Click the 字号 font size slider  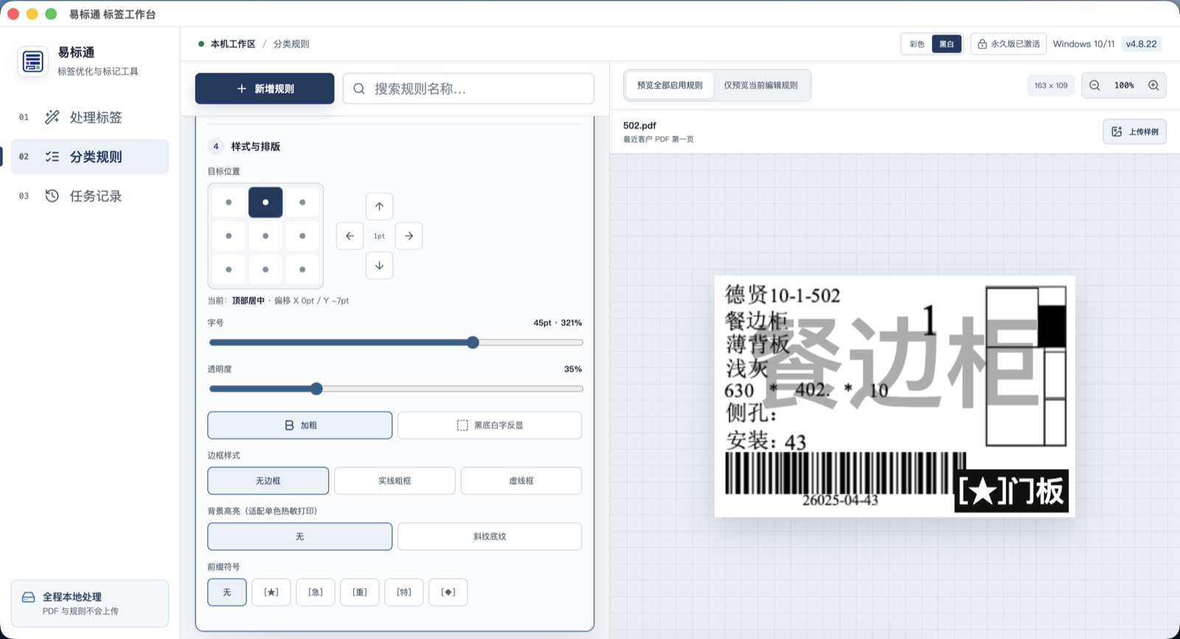click(396, 342)
